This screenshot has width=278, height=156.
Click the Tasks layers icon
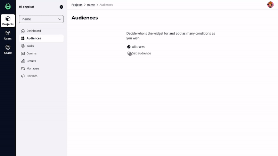pos(23,46)
